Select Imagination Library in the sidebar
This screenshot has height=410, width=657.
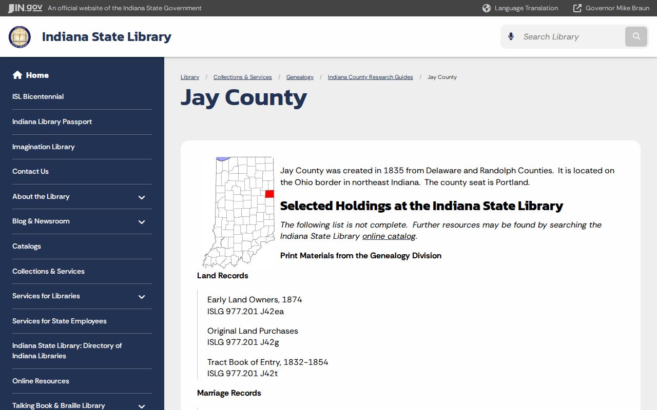point(44,147)
